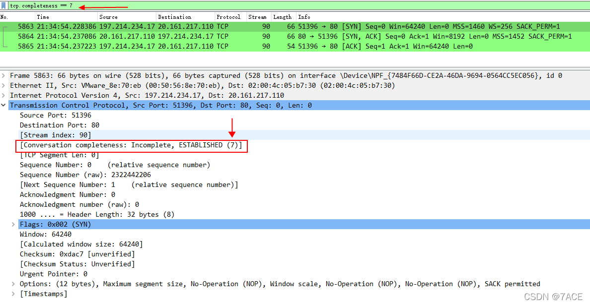Select the Urgent Pointer: 0 field
The width and height of the screenshot is (590, 305).
click(54, 274)
